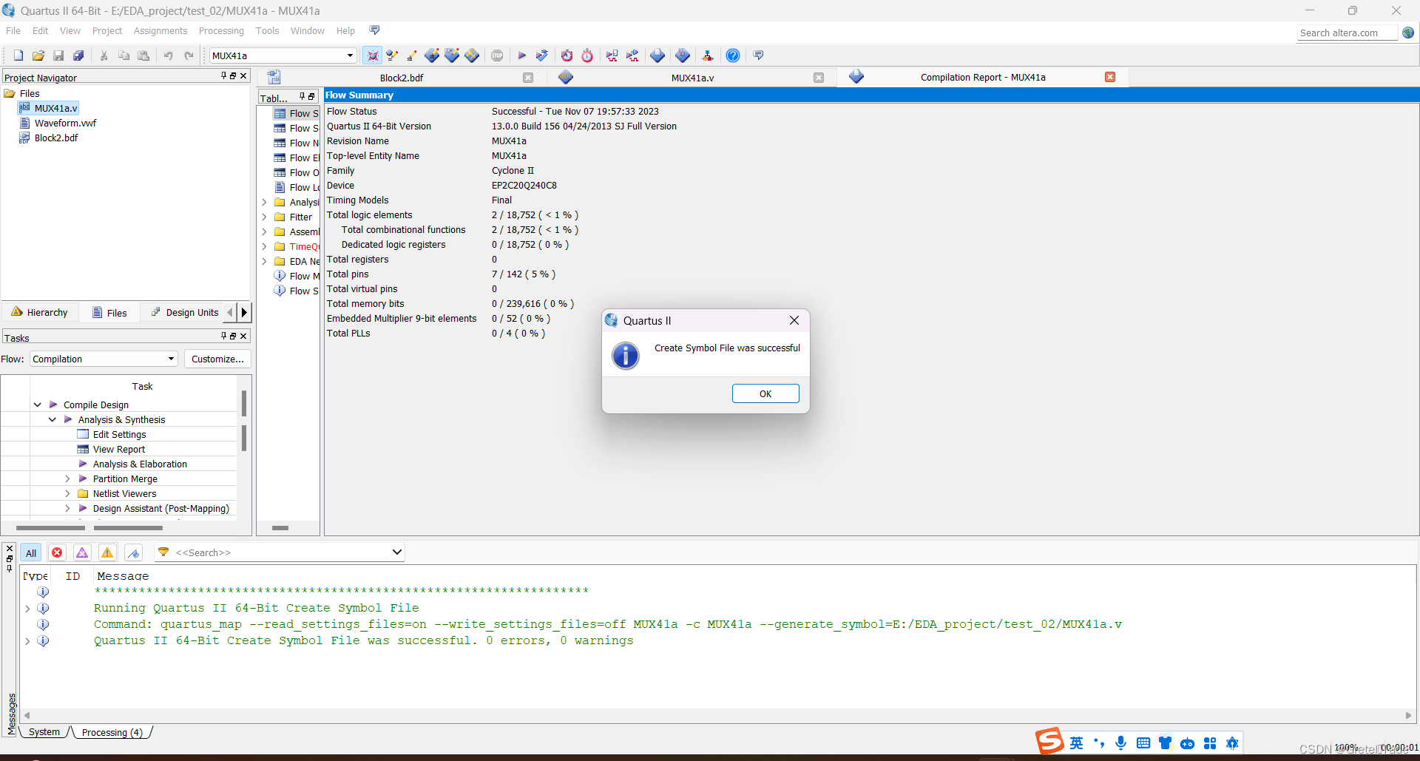The image size is (1420, 761).
Task: Close the Project Navigator panel
Action: [x=243, y=75]
